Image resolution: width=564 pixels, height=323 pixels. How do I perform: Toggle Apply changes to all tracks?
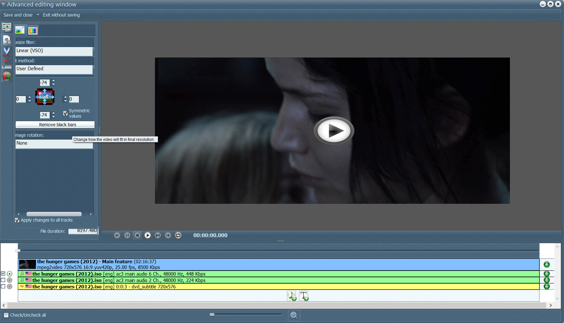click(17, 220)
